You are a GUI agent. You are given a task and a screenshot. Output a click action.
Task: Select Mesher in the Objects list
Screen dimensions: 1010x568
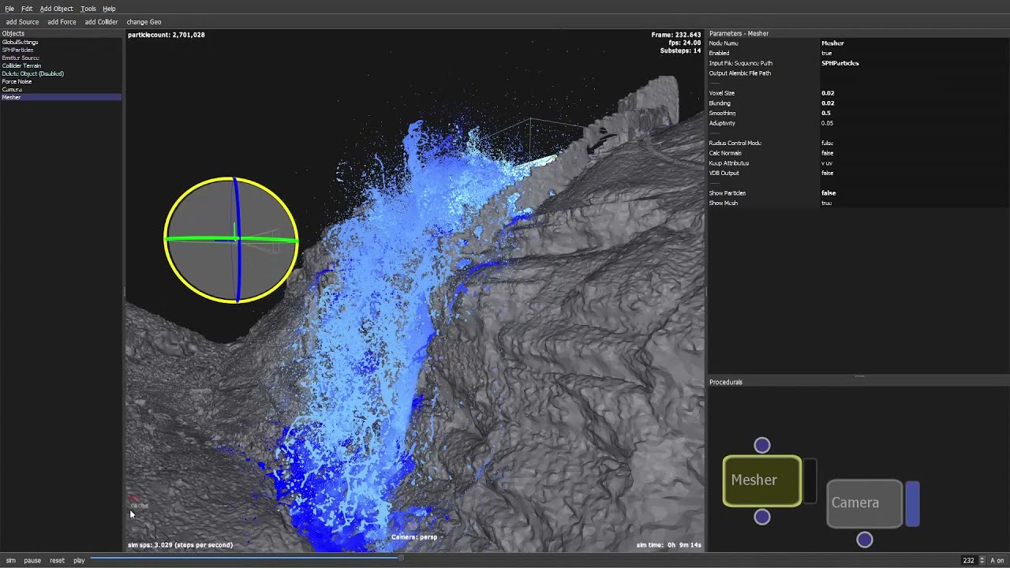click(x=61, y=97)
